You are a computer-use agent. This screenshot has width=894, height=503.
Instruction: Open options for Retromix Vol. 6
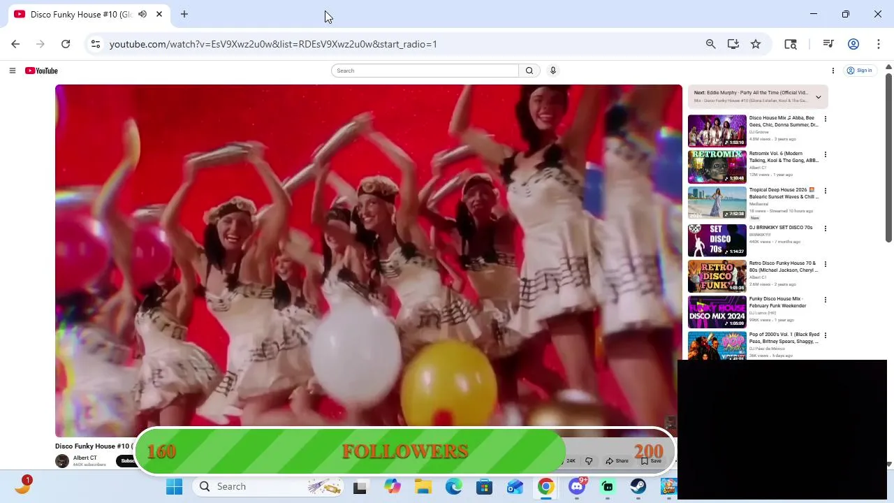click(x=826, y=154)
